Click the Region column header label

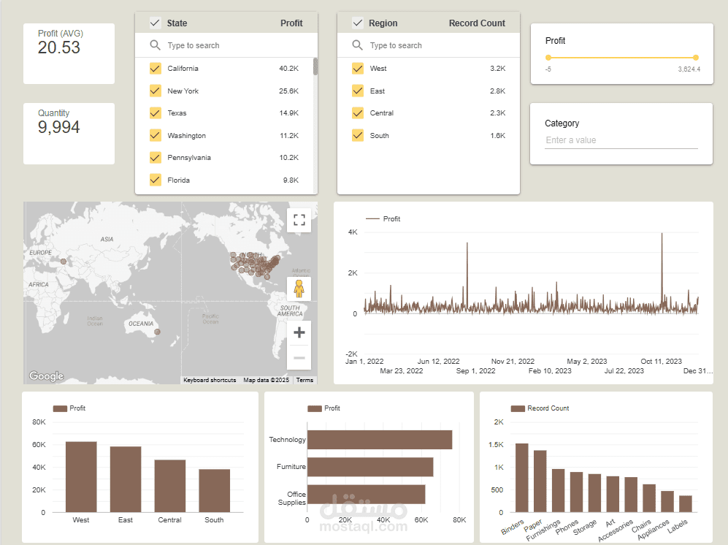click(x=383, y=23)
